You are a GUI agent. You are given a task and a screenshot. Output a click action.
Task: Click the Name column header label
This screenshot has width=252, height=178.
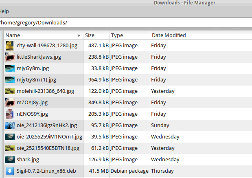(x=13, y=35)
